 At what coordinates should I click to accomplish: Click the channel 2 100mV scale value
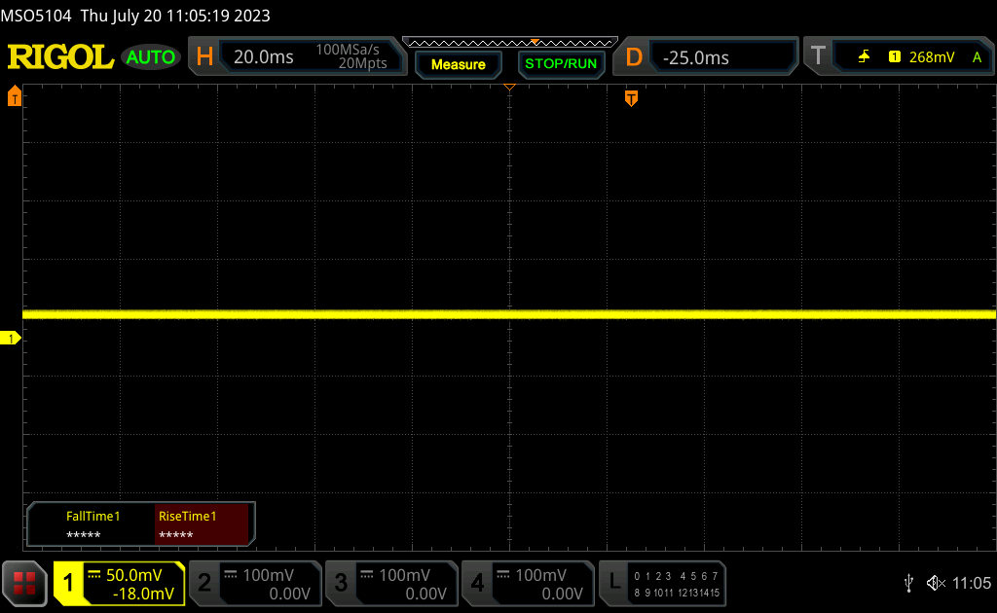coord(268,575)
